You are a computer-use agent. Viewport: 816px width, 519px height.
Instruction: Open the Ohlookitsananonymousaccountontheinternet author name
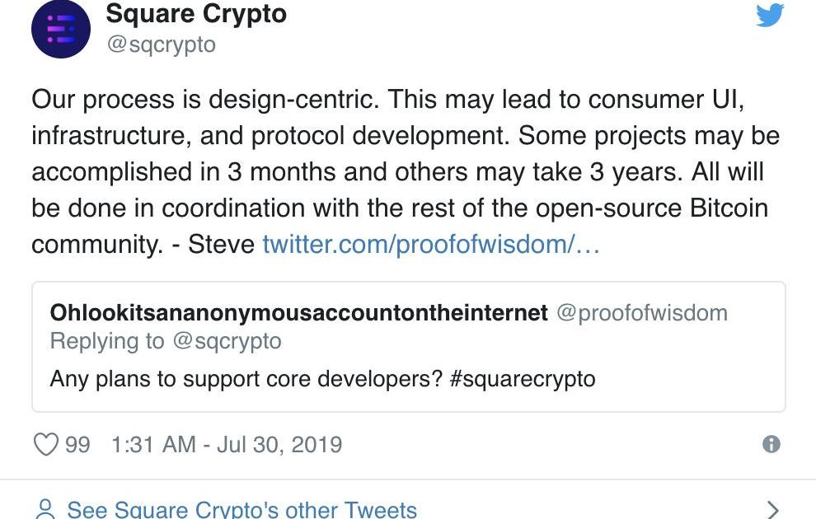click(x=298, y=312)
